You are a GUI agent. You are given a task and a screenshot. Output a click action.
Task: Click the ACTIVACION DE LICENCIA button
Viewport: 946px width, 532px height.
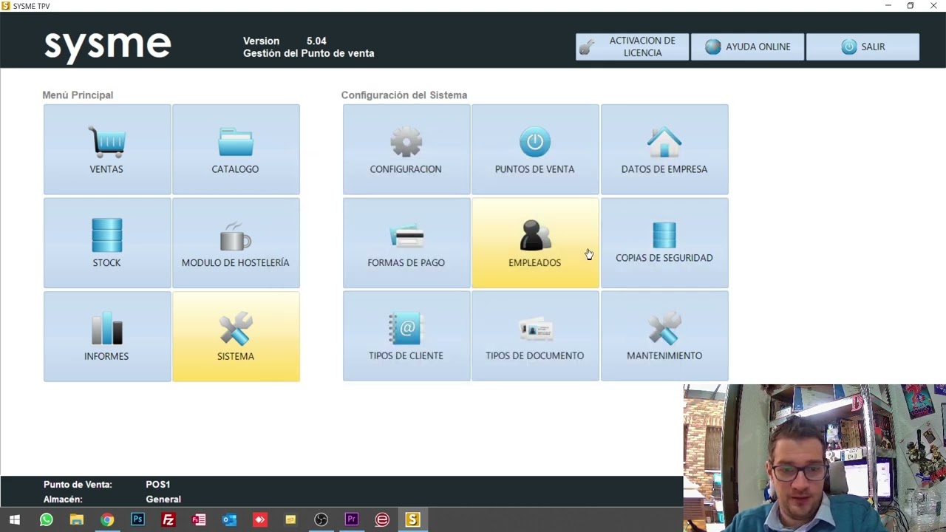coord(633,47)
